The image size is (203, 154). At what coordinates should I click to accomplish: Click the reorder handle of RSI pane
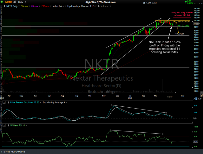pos(8,125)
